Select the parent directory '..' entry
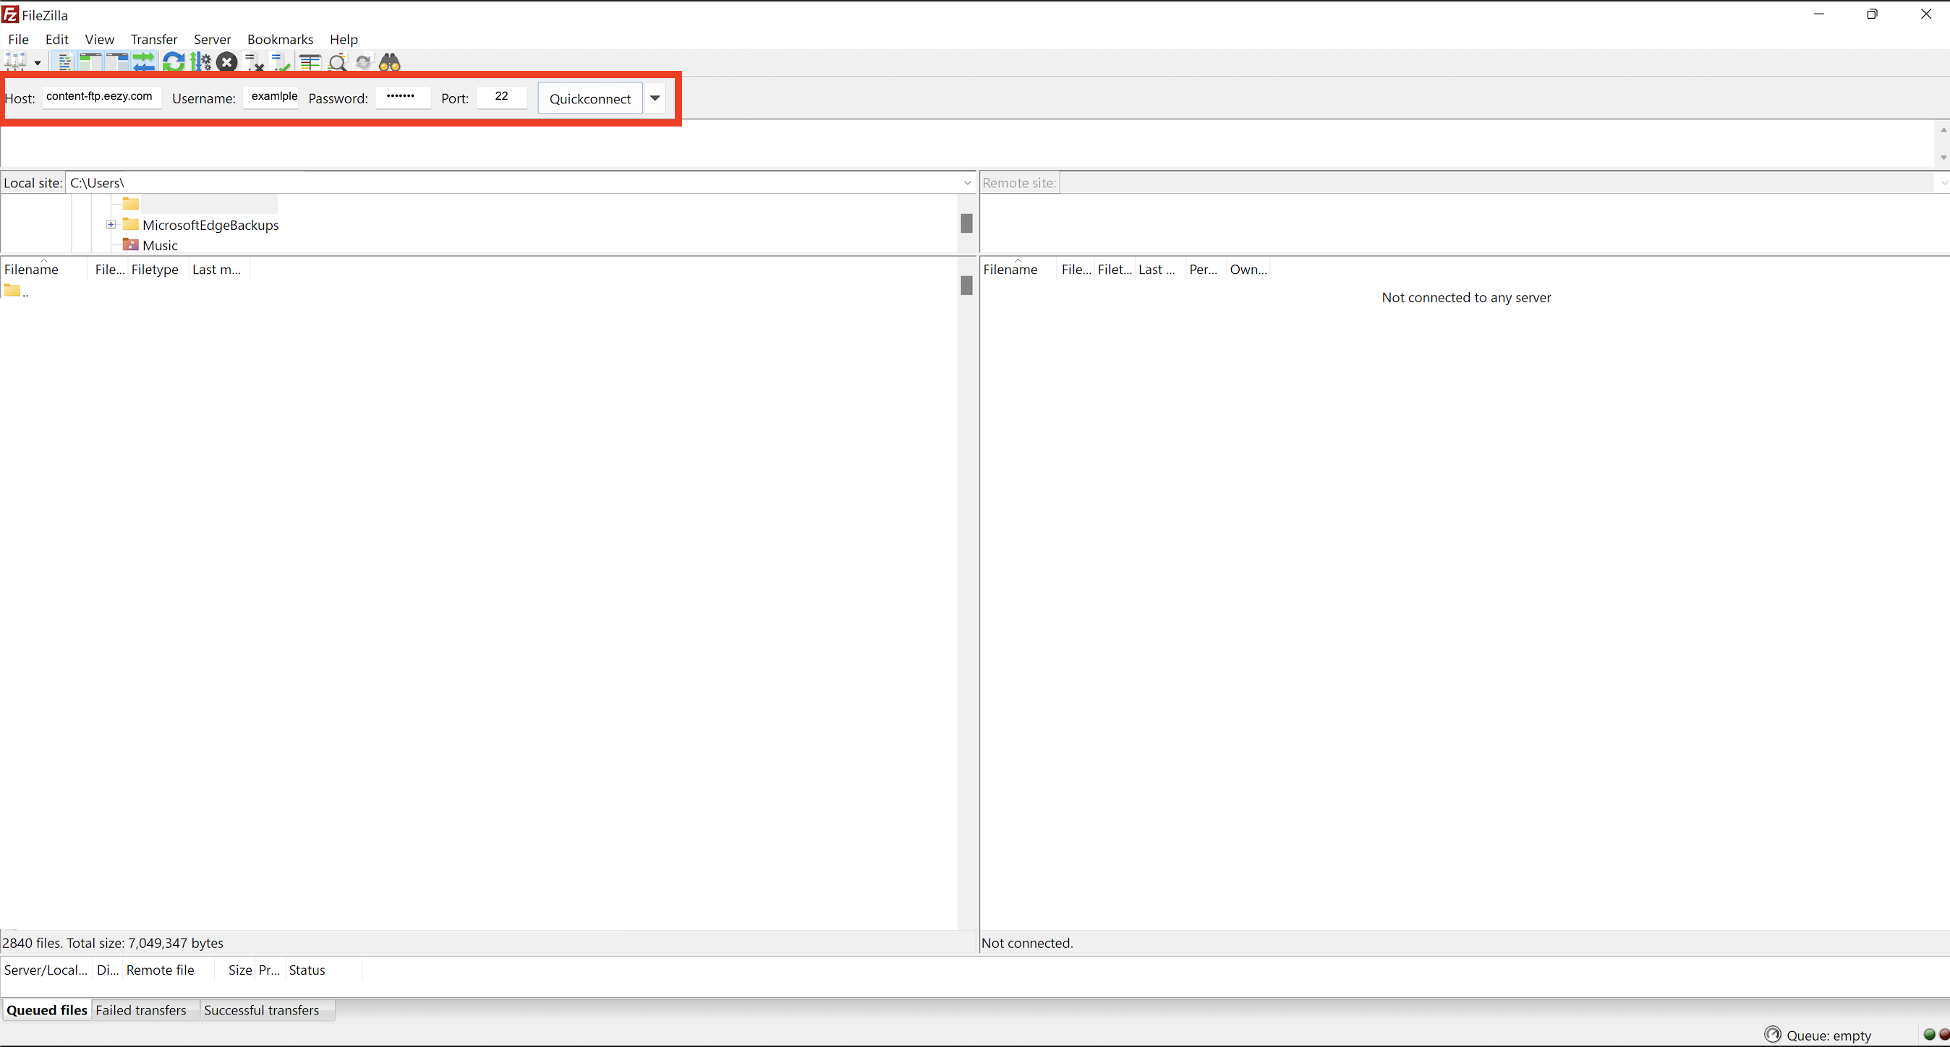1950x1047 pixels. (x=17, y=291)
